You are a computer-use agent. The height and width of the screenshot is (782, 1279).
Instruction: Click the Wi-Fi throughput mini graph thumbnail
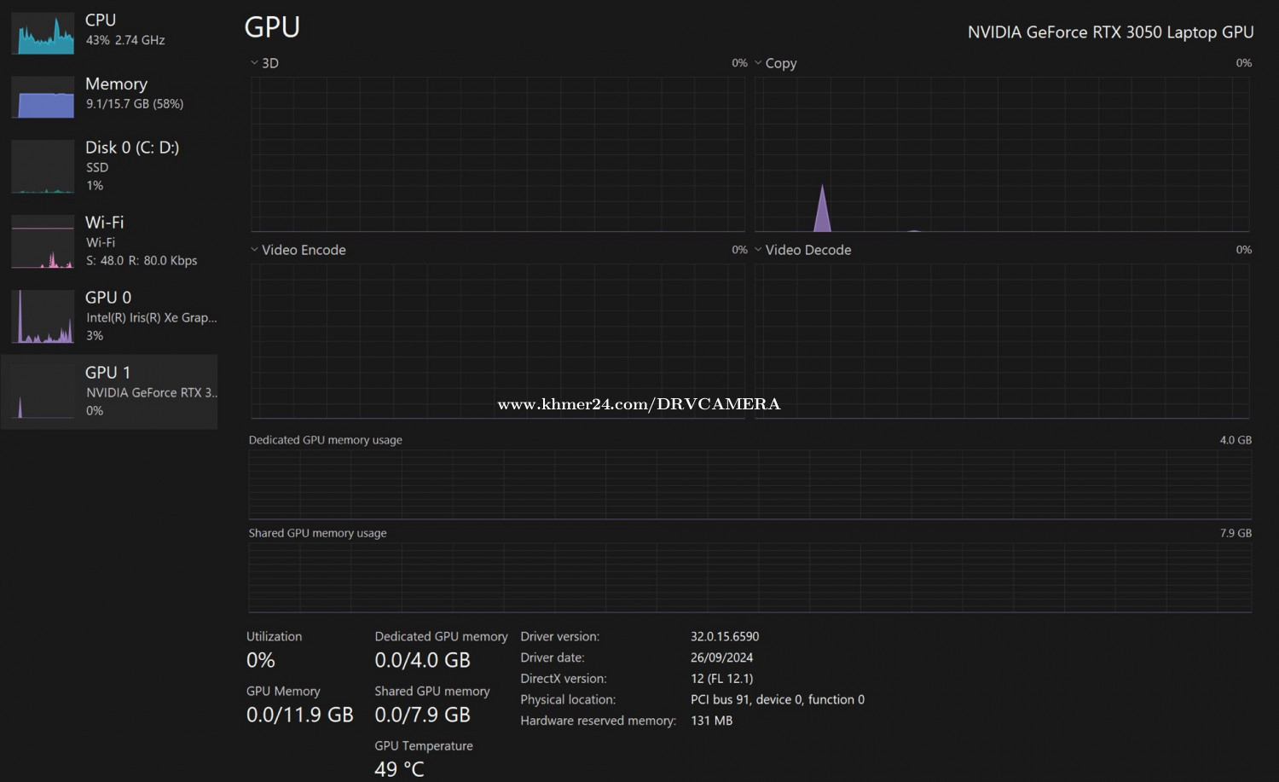pos(43,242)
